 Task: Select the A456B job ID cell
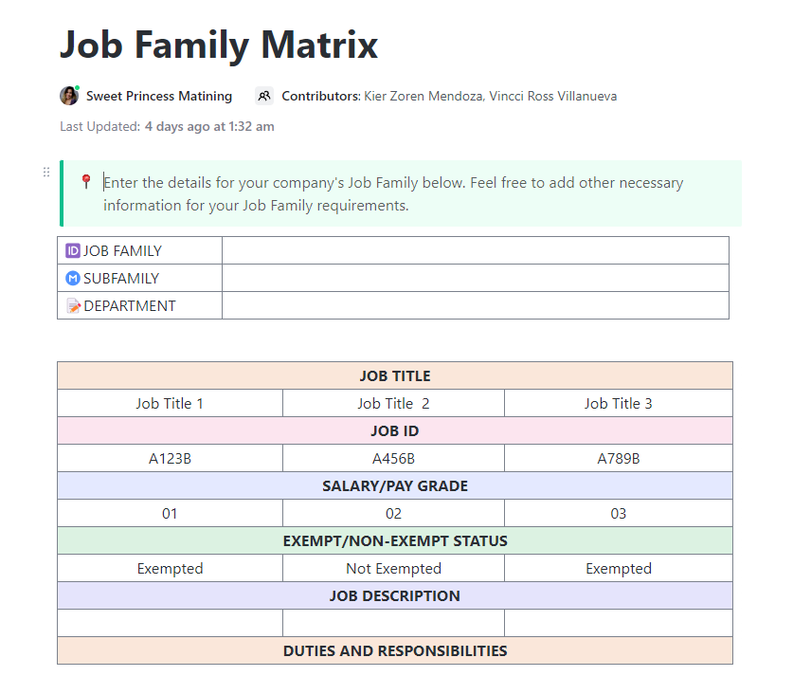coord(393,459)
